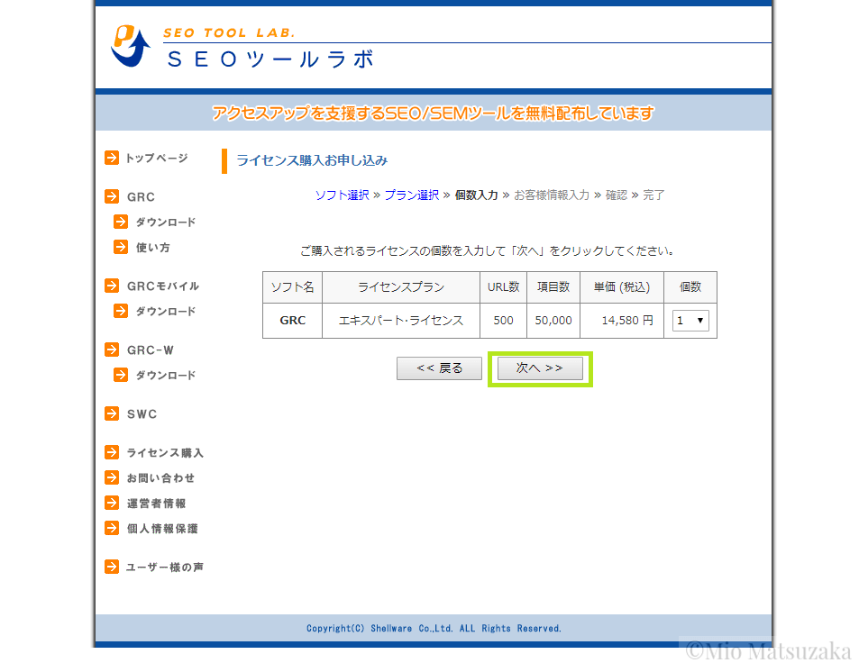Image resolution: width=859 pixels, height=663 pixels.
Task: Click the Copyright Shellware footer text
Action: pyautogui.click(x=434, y=629)
